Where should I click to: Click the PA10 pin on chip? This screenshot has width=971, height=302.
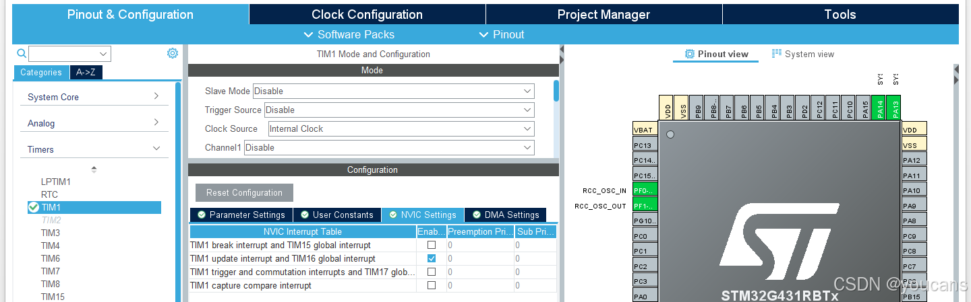[914, 190]
